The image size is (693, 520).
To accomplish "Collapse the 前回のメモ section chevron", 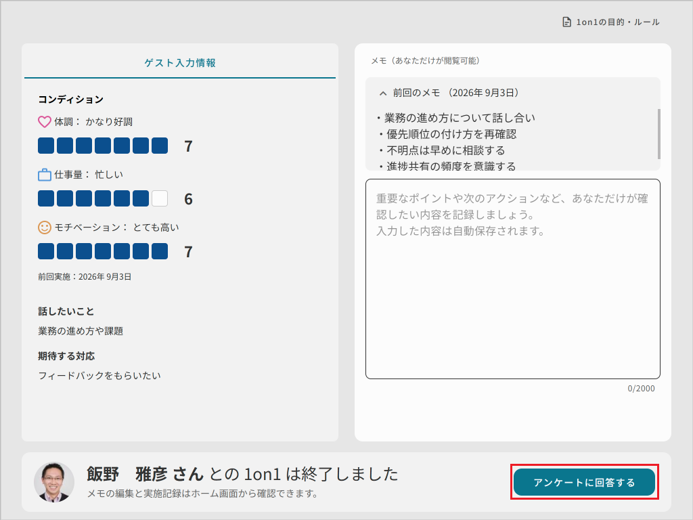I will pos(383,93).
